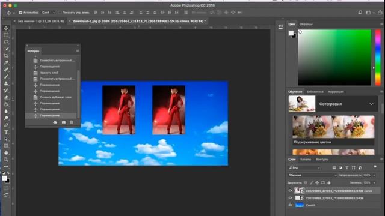Expand the Фотография category chevron
This screenshot has width=385, height=216.
coord(372,104)
